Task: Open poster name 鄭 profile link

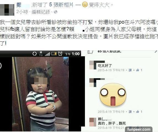Action: (x=19, y=5)
